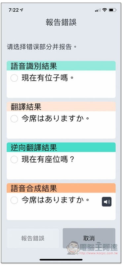The width and height of the screenshot is (122, 266).
Task: Tap the 取消 cancel button
Action: pyautogui.click(x=89, y=238)
